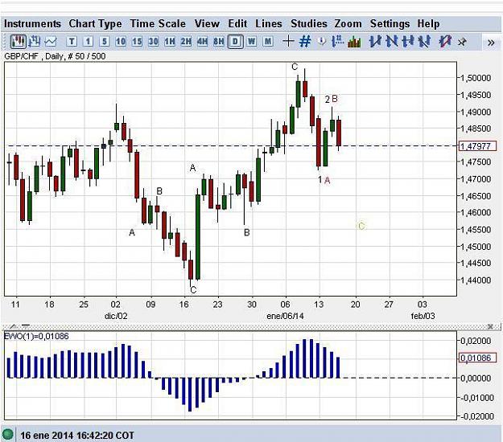The height and width of the screenshot is (442, 503).
Task: Click the green connection status indicator
Action: click(x=7, y=435)
